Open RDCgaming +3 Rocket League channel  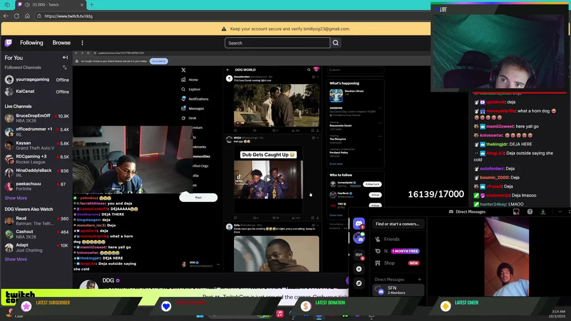[37, 159]
